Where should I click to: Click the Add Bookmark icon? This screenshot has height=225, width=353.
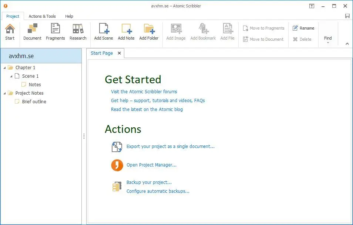(204, 28)
